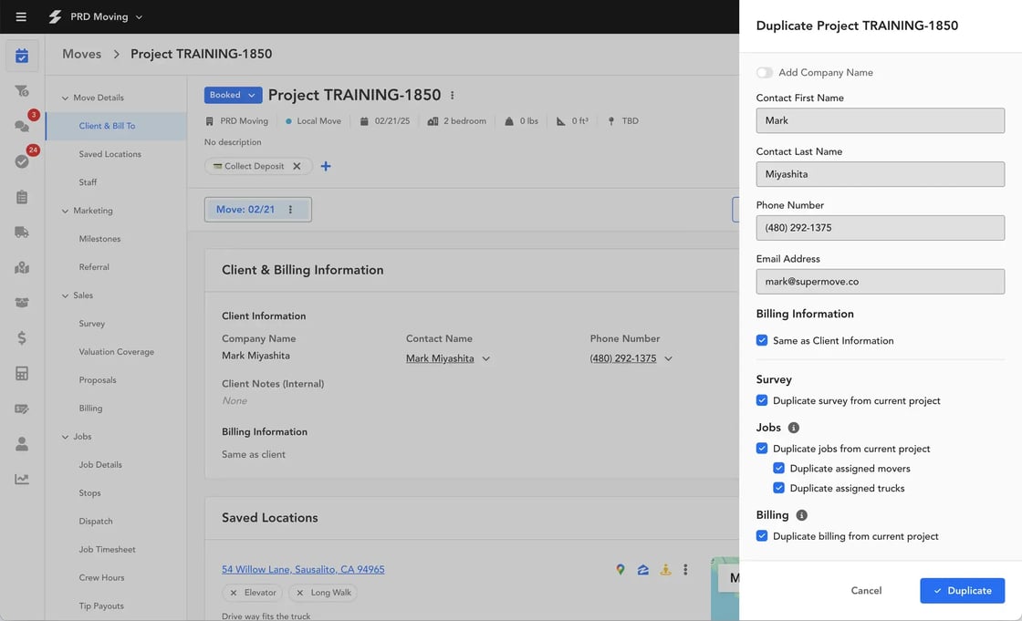Remove the Elevator location tag
This screenshot has width=1022, height=621.
pos(234,593)
